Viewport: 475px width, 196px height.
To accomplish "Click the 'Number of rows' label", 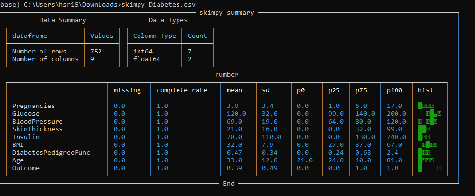I will coord(40,52).
